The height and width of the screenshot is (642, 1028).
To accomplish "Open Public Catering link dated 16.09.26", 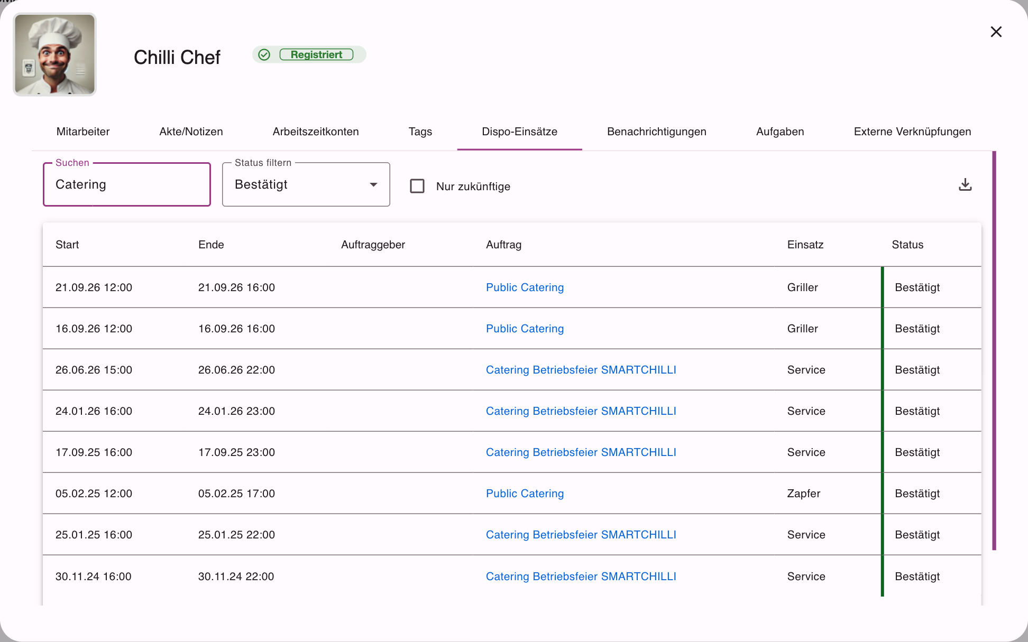I will pyautogui.click(x=525, y=329).
